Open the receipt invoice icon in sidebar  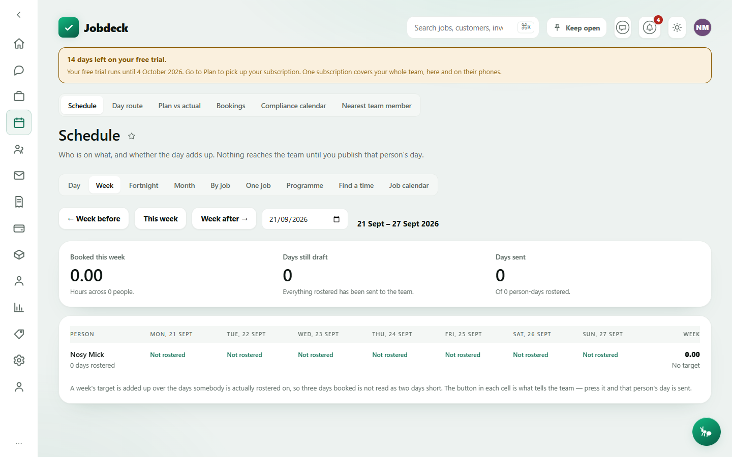(x=19, y=202)
